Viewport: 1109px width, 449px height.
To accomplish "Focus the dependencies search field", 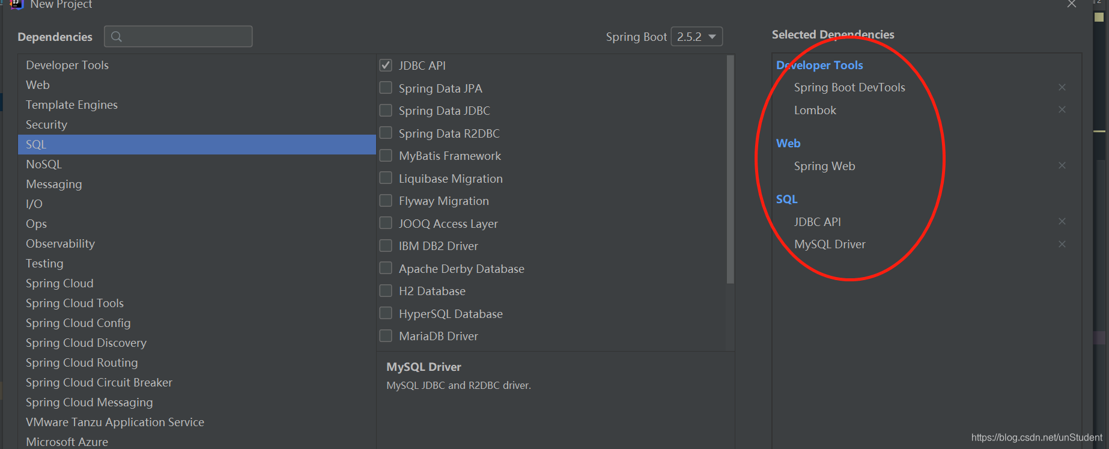I will [178, 37].
